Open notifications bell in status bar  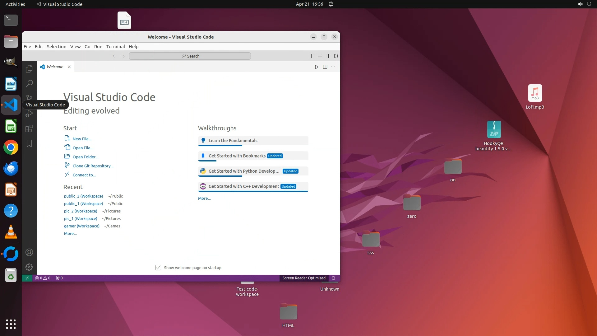click(333, 278)
